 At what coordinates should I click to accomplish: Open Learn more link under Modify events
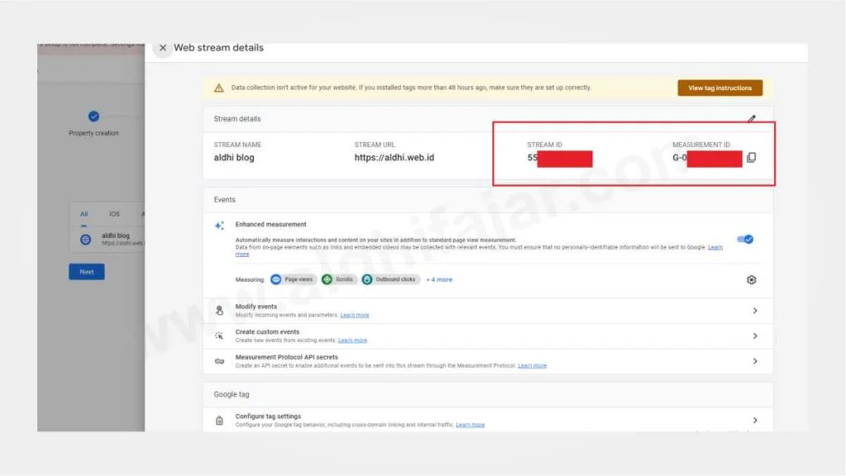354,315
